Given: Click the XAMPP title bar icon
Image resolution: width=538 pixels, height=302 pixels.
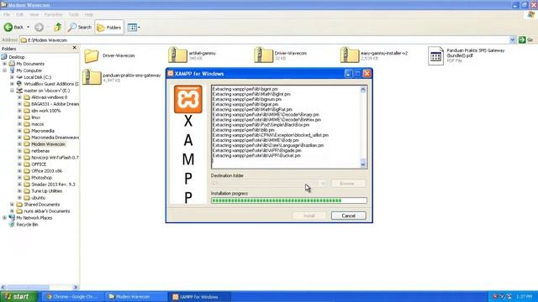Looking at the screenshot, I should [171, 74].
